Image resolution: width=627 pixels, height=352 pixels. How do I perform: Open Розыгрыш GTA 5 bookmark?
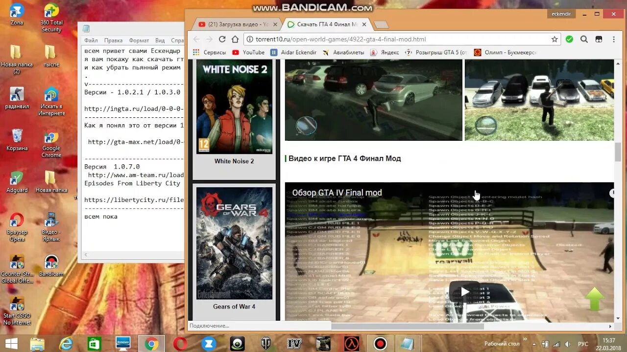436,52
